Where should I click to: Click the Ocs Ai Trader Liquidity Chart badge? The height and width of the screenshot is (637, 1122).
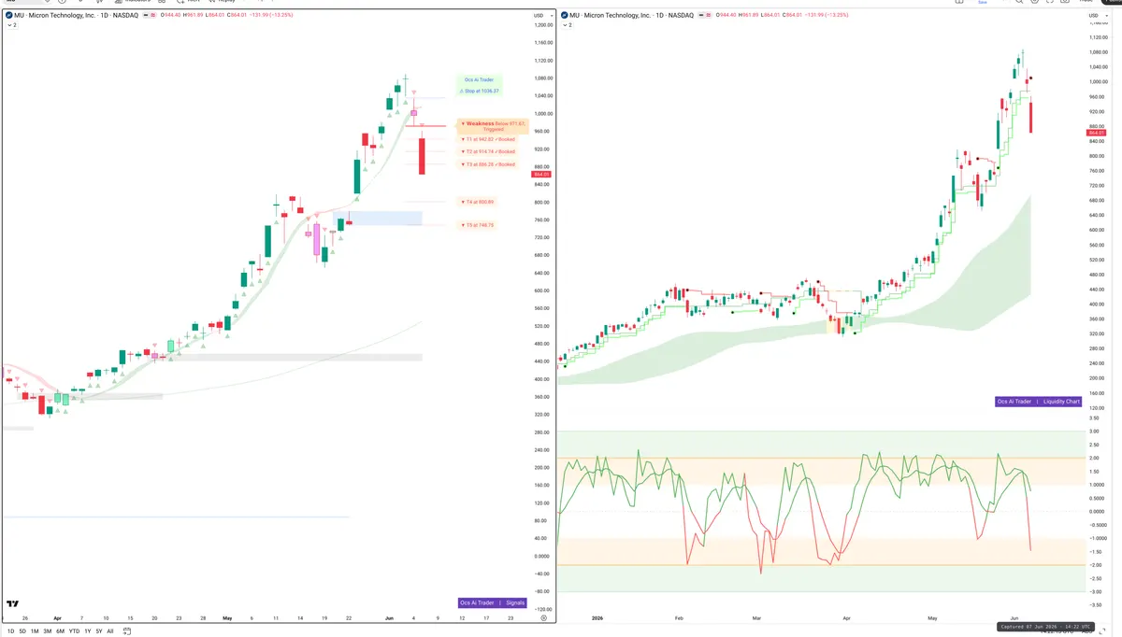[x=1039, y=402]
